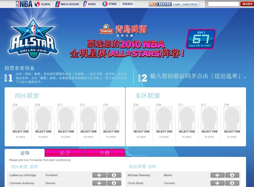Click the name LaMarcus Aldridge
This screenshot has width=254, height=187.
click(23, 175)
